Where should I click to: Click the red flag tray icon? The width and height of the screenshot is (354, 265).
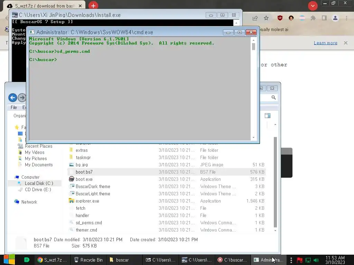[x=300, y=260]
